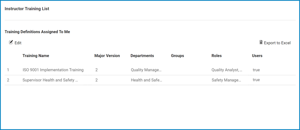This screenshot has width=300, height=130.
Task: Click the Departments column header
Action: [x=142, y=56]
